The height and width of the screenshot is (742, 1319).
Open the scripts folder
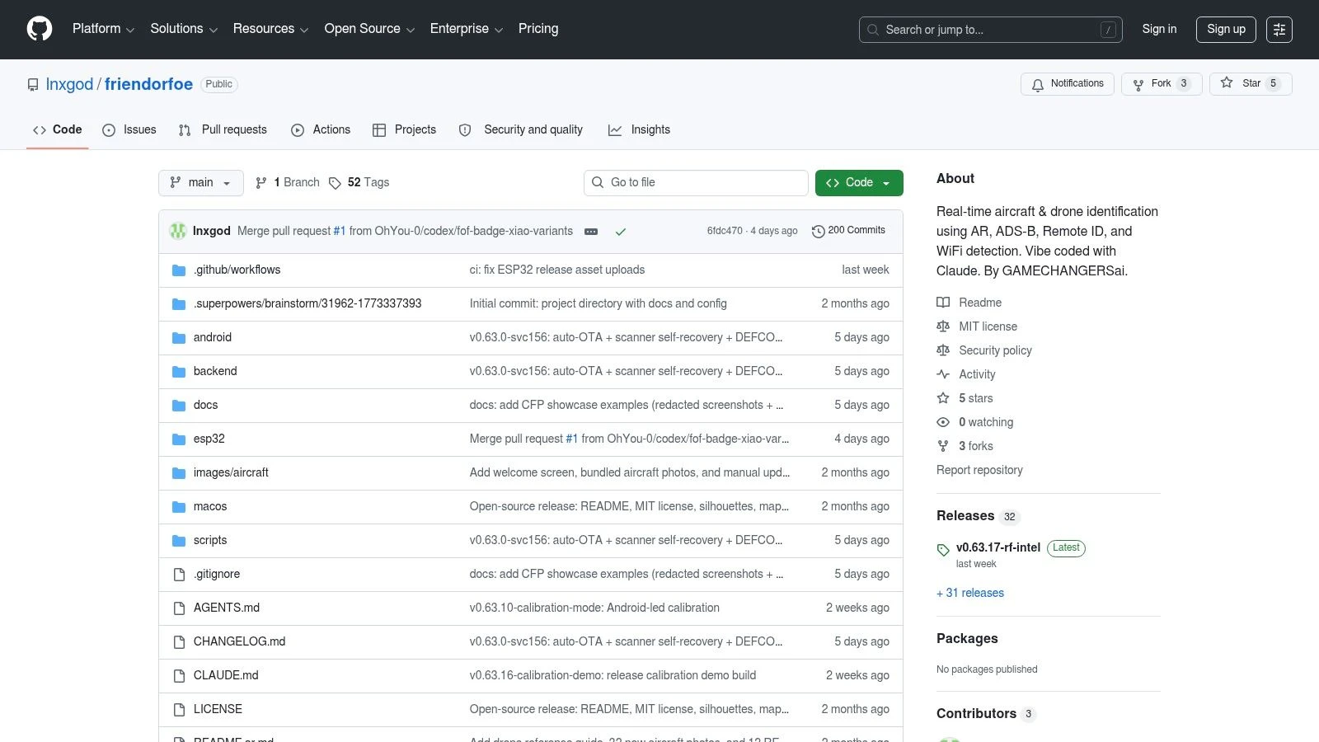click(x=210, y=541)
